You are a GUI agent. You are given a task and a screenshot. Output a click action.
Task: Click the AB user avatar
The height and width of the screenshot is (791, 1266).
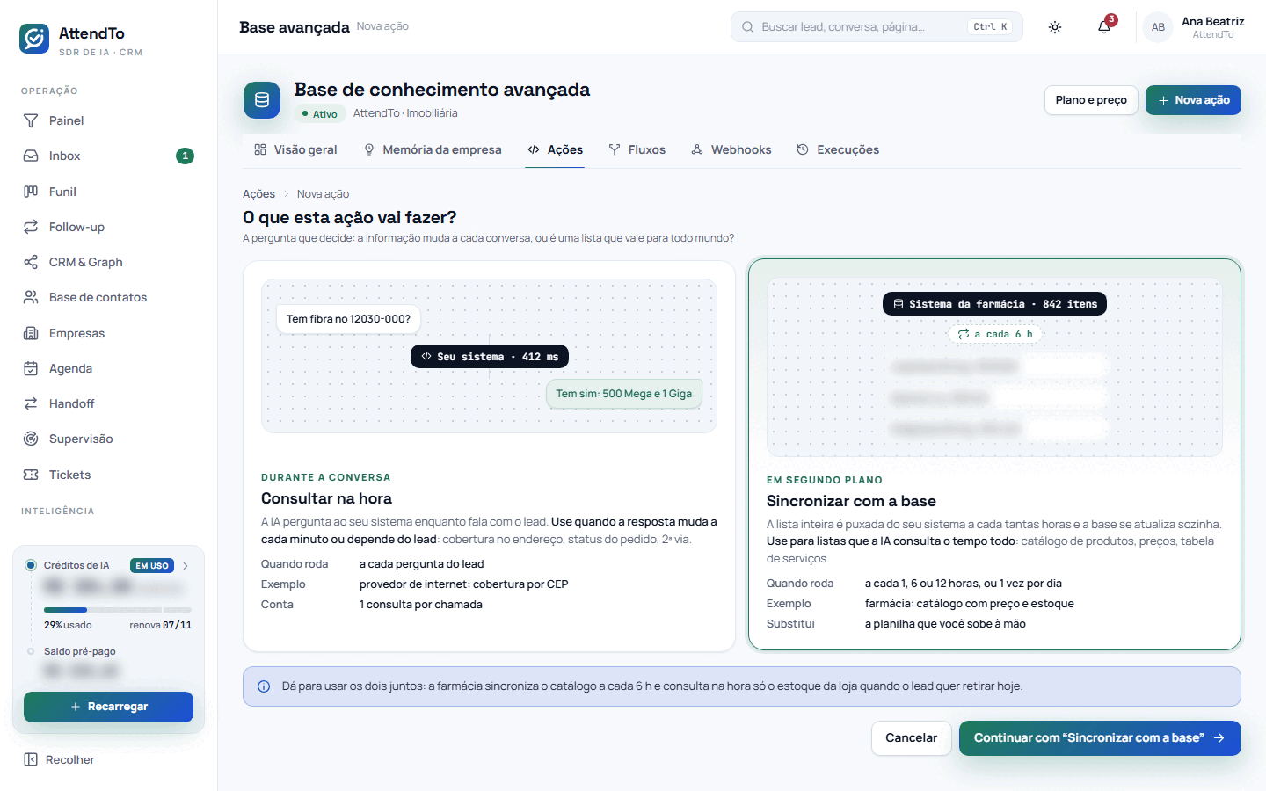pos(1158,27)
